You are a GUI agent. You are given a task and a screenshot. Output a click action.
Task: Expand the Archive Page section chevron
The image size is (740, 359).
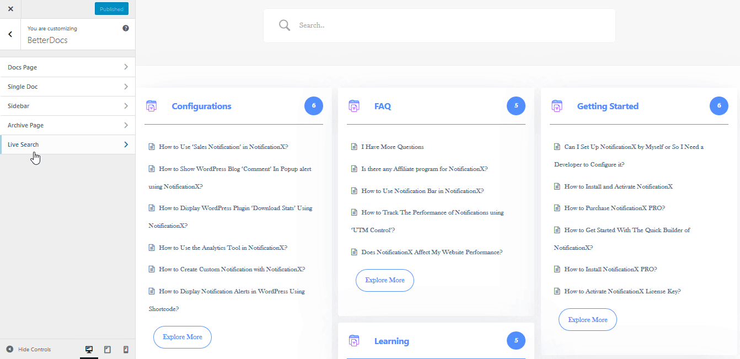click(126, 125)
